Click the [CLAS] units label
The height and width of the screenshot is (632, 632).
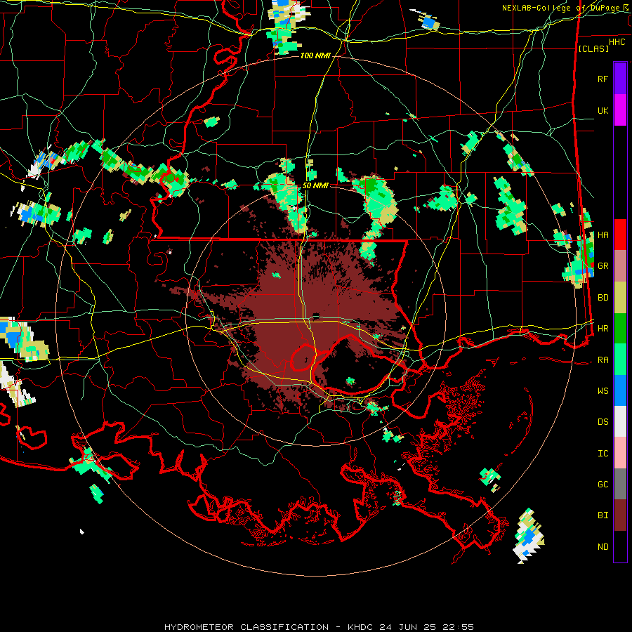point(593,48)
